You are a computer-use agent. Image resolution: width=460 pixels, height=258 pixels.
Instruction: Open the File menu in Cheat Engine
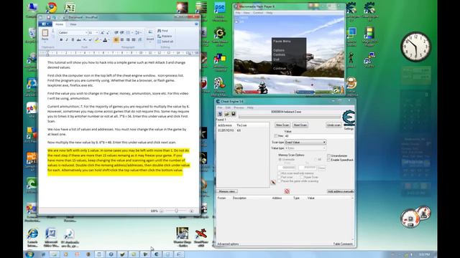[x=220, y=107]
